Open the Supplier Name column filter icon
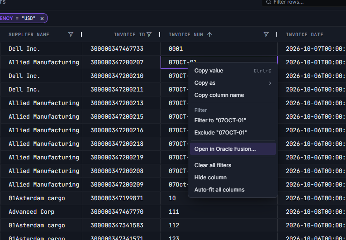The height and width of the screenshot is (240, 346). tap(71, 34)
